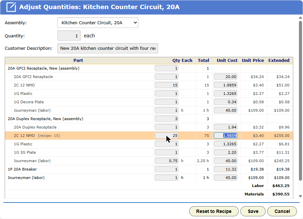This screenshot has width=303, height=219.
Task: Edit unit cost 2.20 for 1G SS Plate
Action: click(x=226, y=152)
